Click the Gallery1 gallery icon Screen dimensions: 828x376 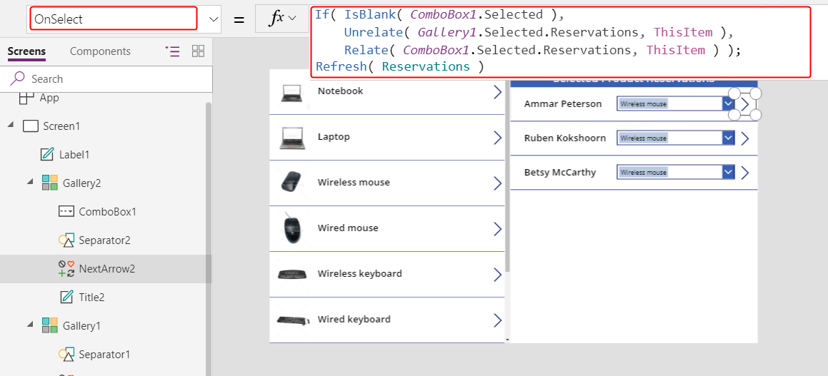pos(49,325)
